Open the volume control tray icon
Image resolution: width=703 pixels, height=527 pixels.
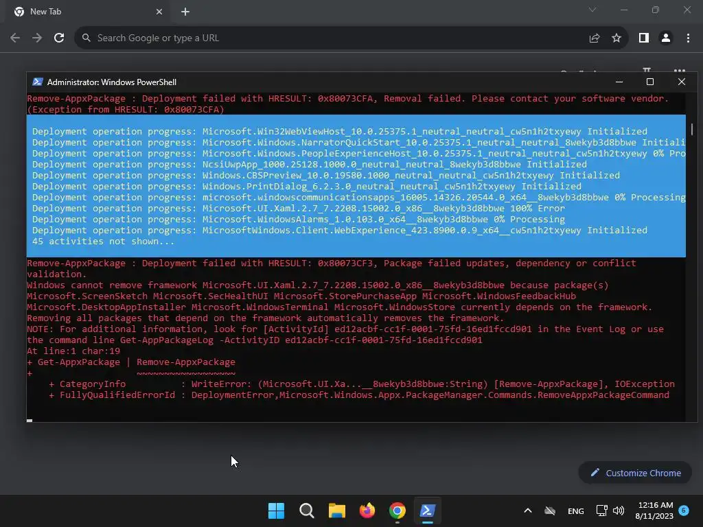click(619, 511)
